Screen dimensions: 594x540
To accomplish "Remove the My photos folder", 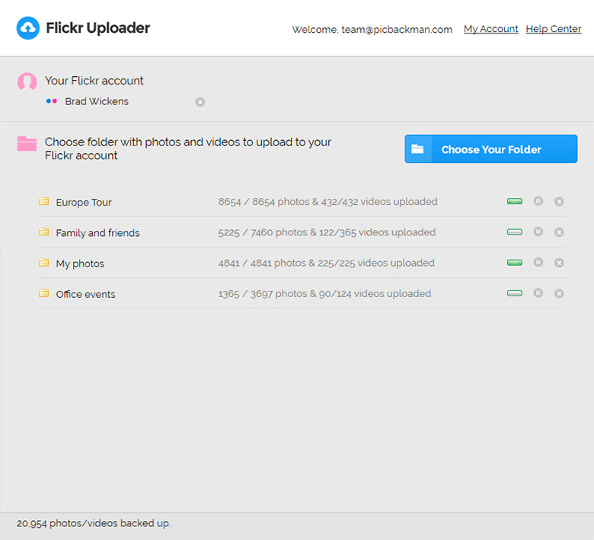I will click(x=559, y=263).
